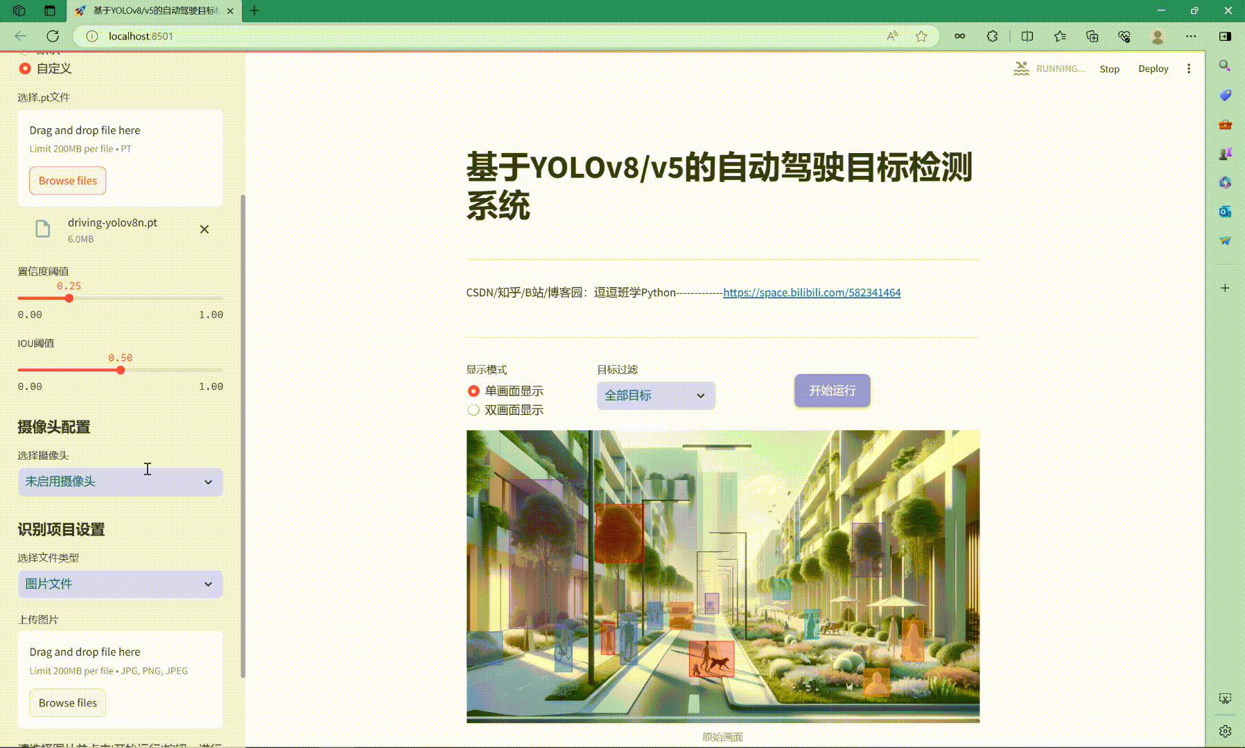Open workspaces icon in title bar
The height and width of the screenshot is (748, 1245).
(19, 10)
